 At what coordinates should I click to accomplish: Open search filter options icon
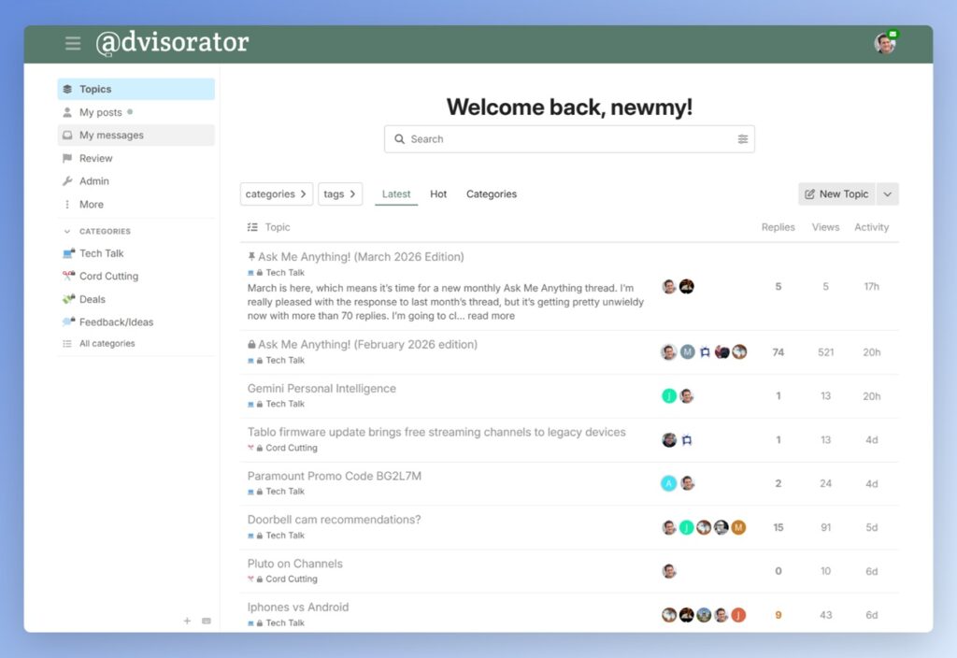point(742,139)
